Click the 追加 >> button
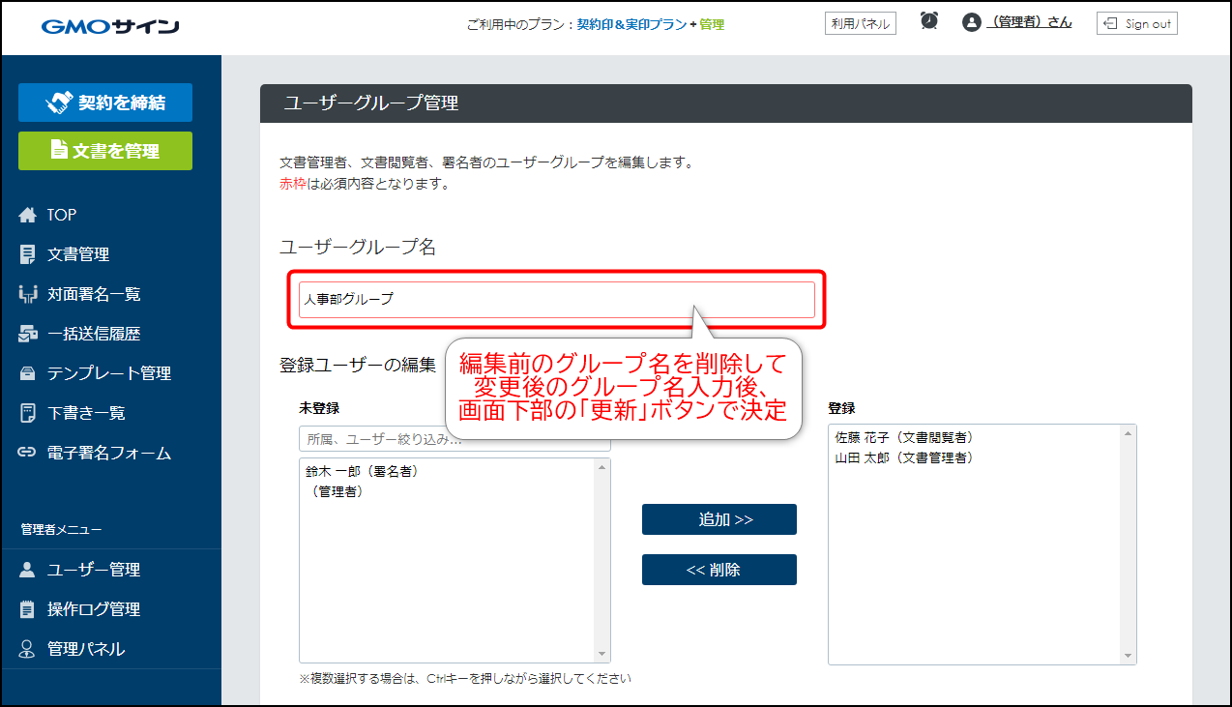Image resolution: width=1232 pixels, height=707 pixels. 719,519
